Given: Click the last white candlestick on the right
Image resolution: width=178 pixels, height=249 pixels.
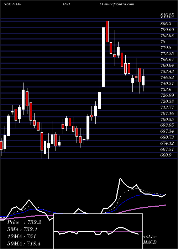Looking at the screenshot, I should [x=143, y=80].
